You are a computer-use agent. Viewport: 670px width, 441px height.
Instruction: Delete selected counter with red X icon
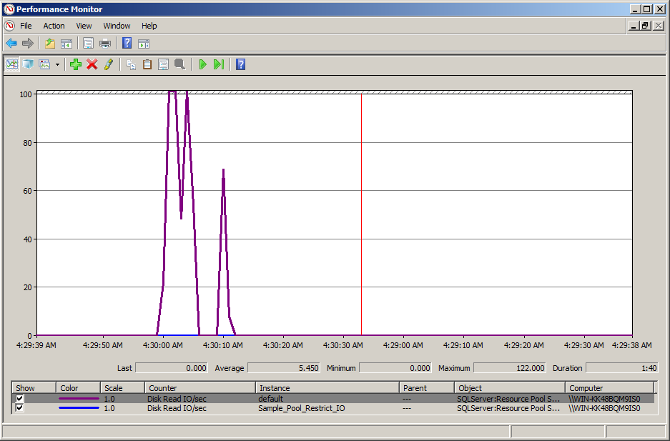coord(92,64)
